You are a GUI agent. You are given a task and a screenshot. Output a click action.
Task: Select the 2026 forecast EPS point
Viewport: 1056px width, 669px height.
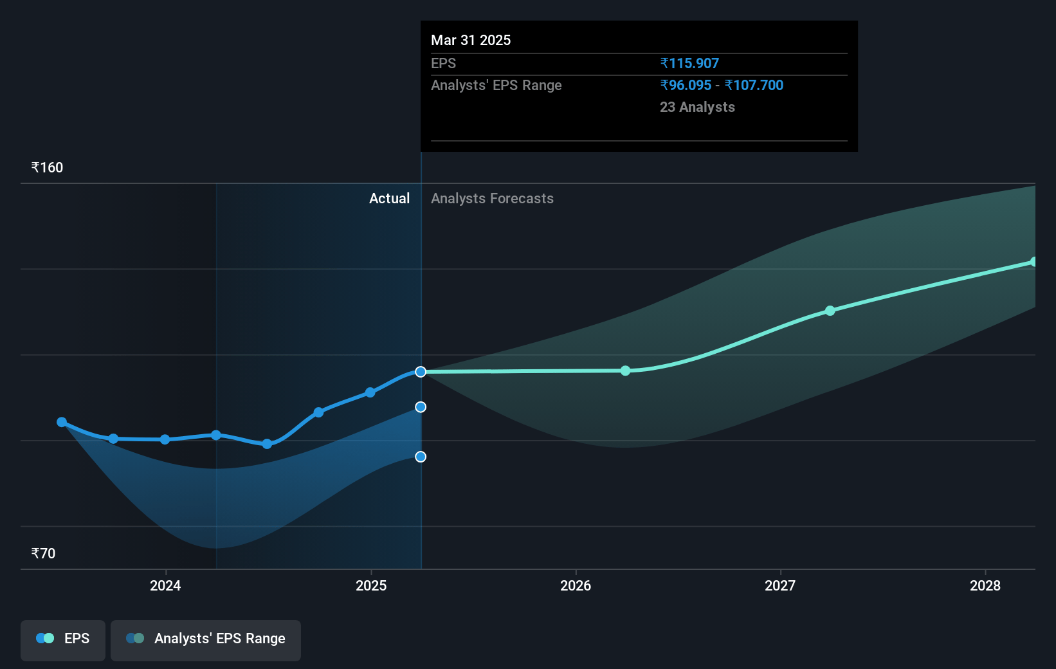(626, 371)
